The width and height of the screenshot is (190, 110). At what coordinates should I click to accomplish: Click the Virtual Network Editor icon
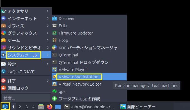tap(54, 84)
